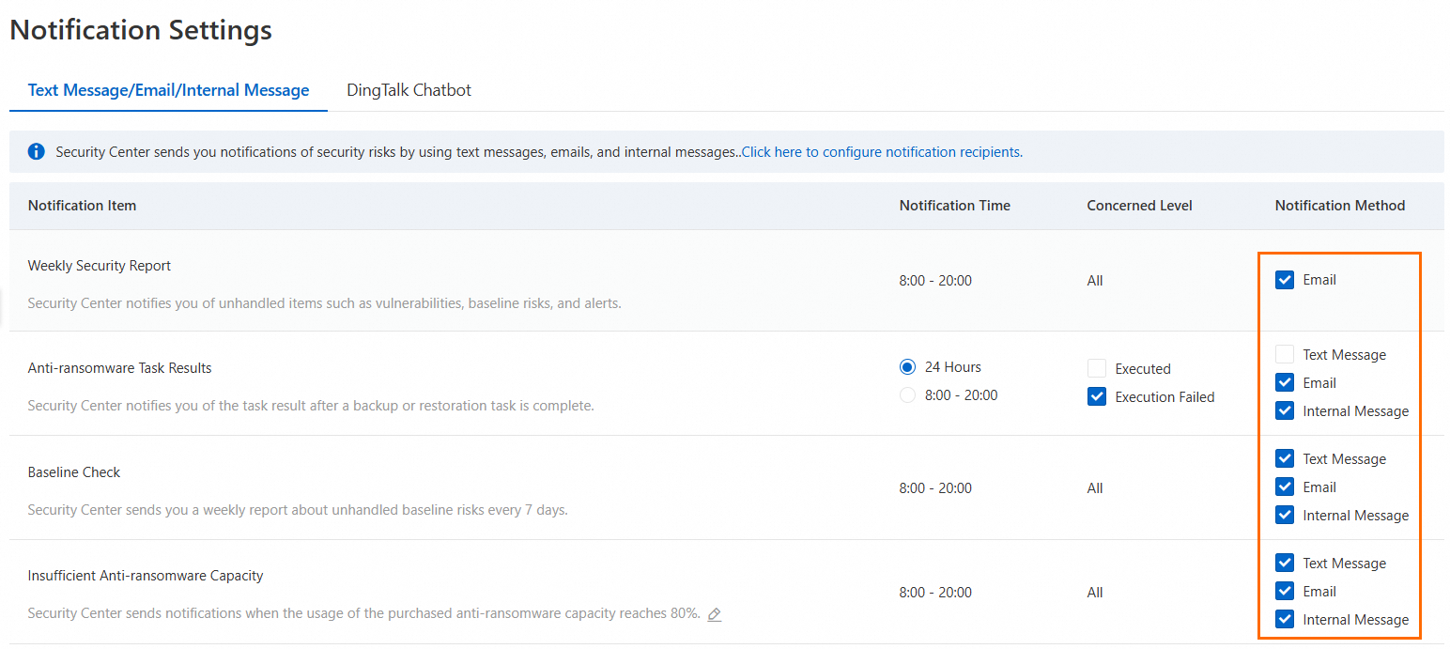
Task: Turn off Internal Message for Baseline Check
Action: pos(1285,516)
